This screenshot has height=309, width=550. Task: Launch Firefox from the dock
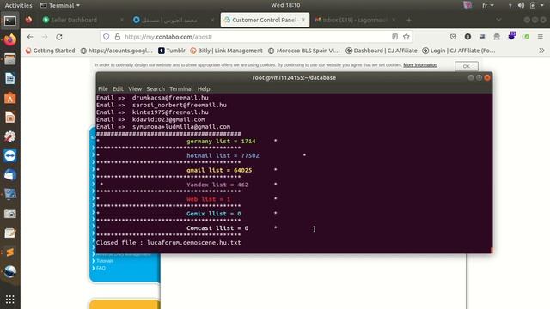9,40
